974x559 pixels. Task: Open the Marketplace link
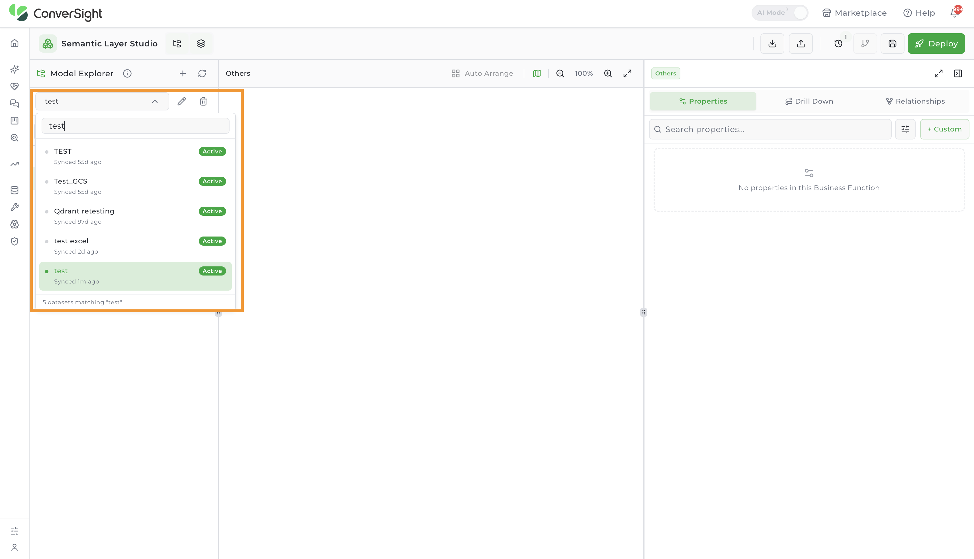(855, 13)
